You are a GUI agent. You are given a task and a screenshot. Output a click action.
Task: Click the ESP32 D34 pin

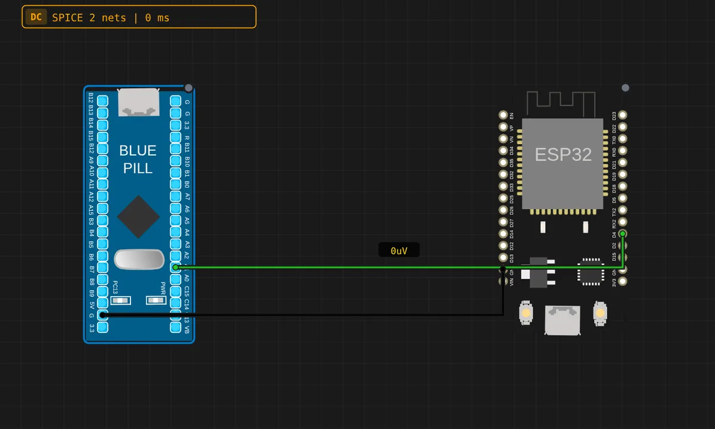pos(503,150)
